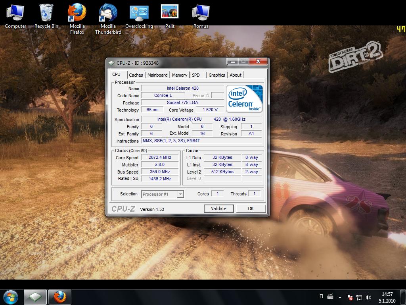The image size is (406, 305).
Task: Open the Computer desktop icon
Action: (15, 16)
